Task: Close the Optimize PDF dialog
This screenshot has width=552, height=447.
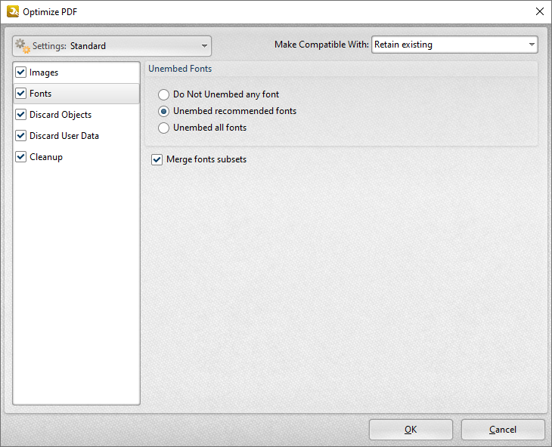Action: point(539,11)
